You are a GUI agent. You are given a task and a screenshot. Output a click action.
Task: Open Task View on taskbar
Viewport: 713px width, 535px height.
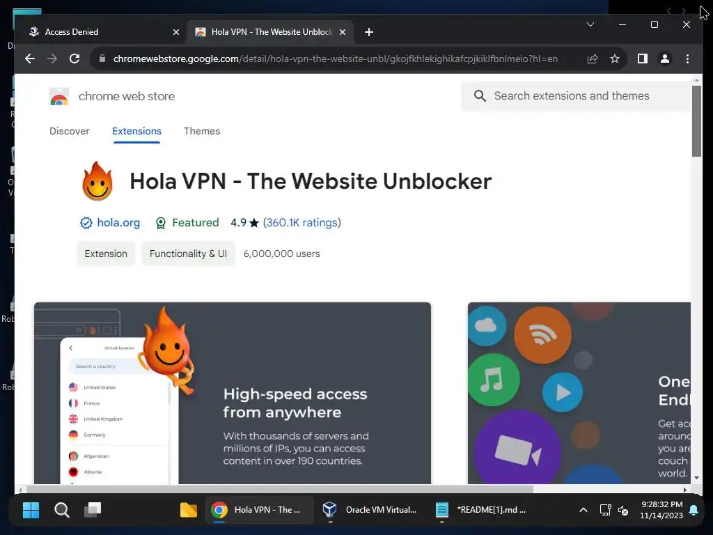pyautogui.click(x=93, y=510)
